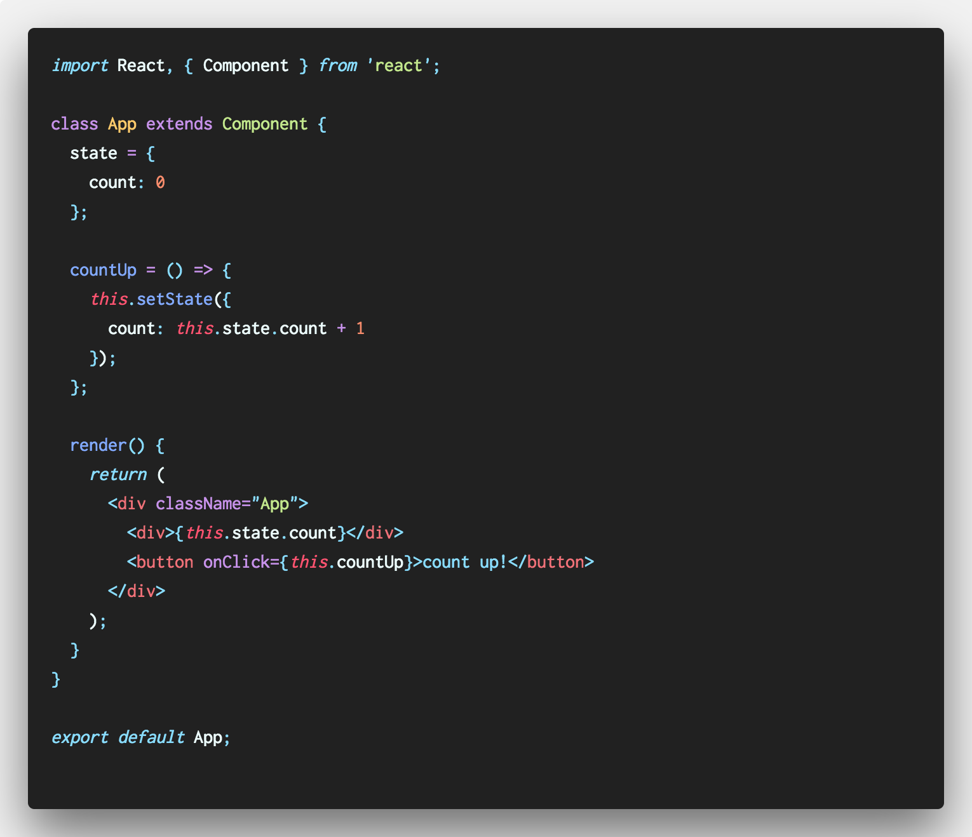Click 'state = {' line text
The image size is (972, 837).
click(x=112, y=153)
